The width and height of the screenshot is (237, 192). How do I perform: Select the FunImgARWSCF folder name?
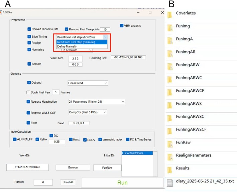(191, 129)
